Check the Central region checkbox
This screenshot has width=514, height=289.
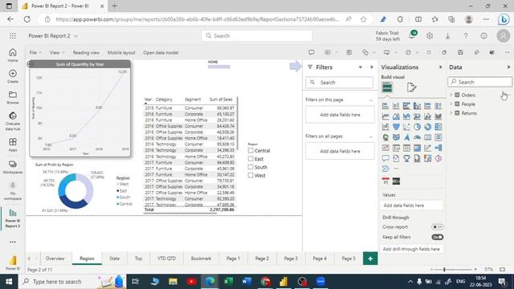[x=251, y=150]
